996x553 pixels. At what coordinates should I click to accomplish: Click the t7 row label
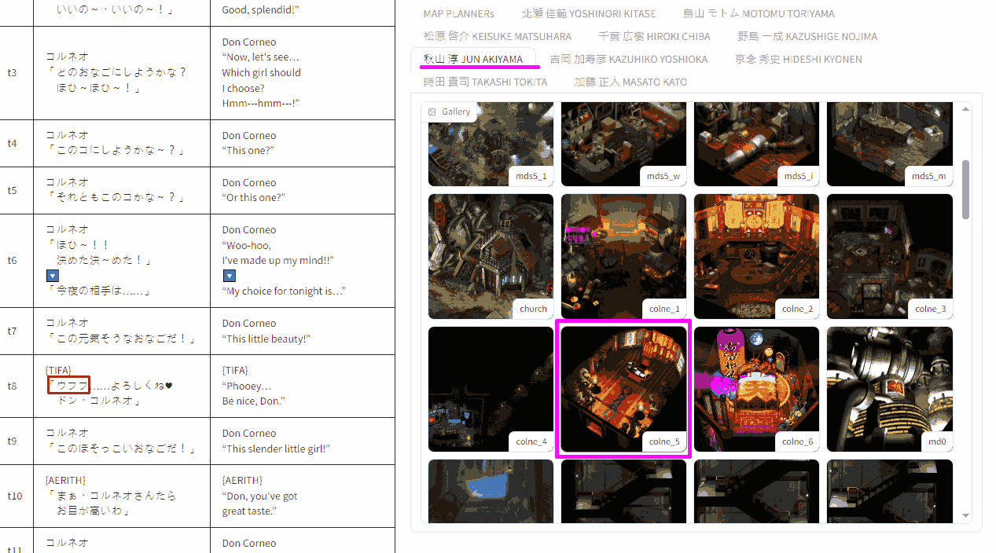coord(12,331)
